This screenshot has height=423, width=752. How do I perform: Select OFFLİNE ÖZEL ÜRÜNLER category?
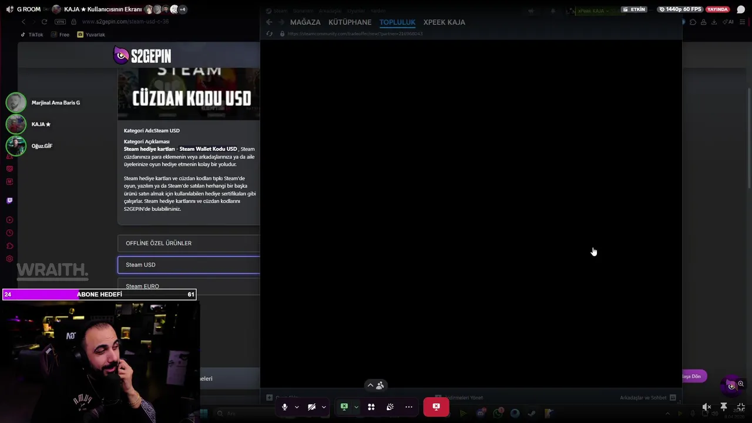[189, 243]
